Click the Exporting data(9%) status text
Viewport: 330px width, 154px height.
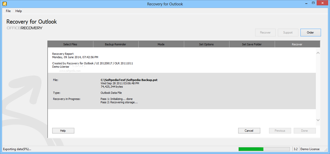coord(17,149)
